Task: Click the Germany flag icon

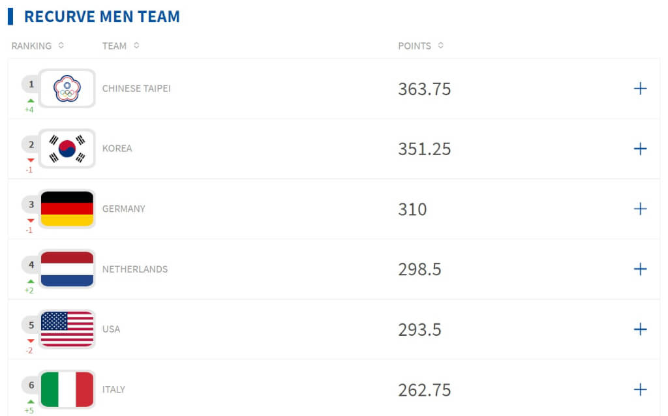Action: (x=67, y=209)
